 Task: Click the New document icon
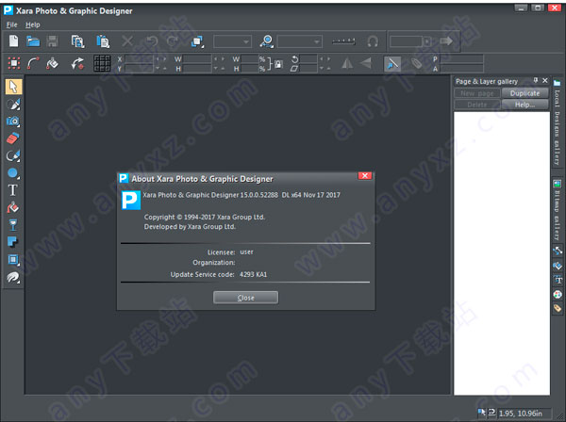[x=14, y=41]
